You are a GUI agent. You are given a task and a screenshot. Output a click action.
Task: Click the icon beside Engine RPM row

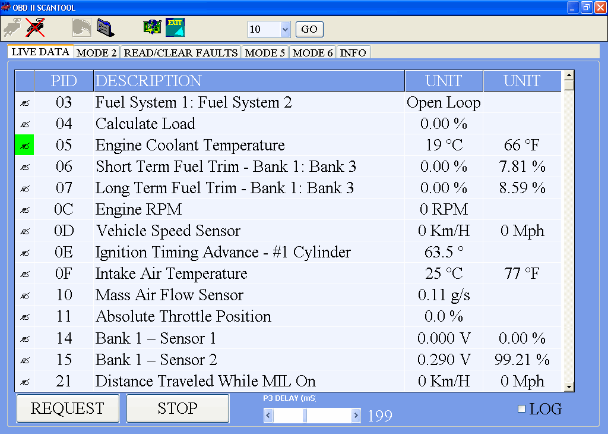[24, 210]
